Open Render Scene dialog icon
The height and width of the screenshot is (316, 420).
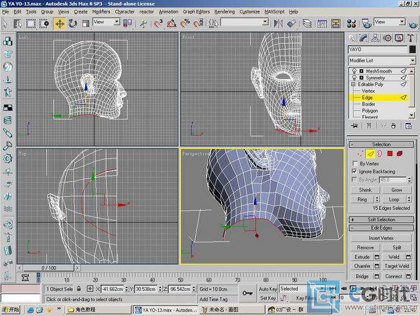(x=366, y=23)
